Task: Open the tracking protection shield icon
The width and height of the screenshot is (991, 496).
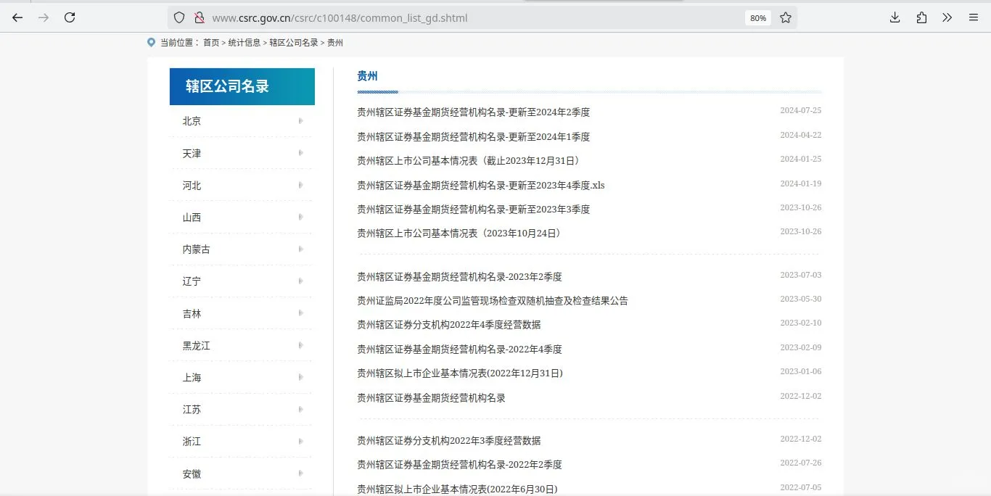Action: [178, 17]
